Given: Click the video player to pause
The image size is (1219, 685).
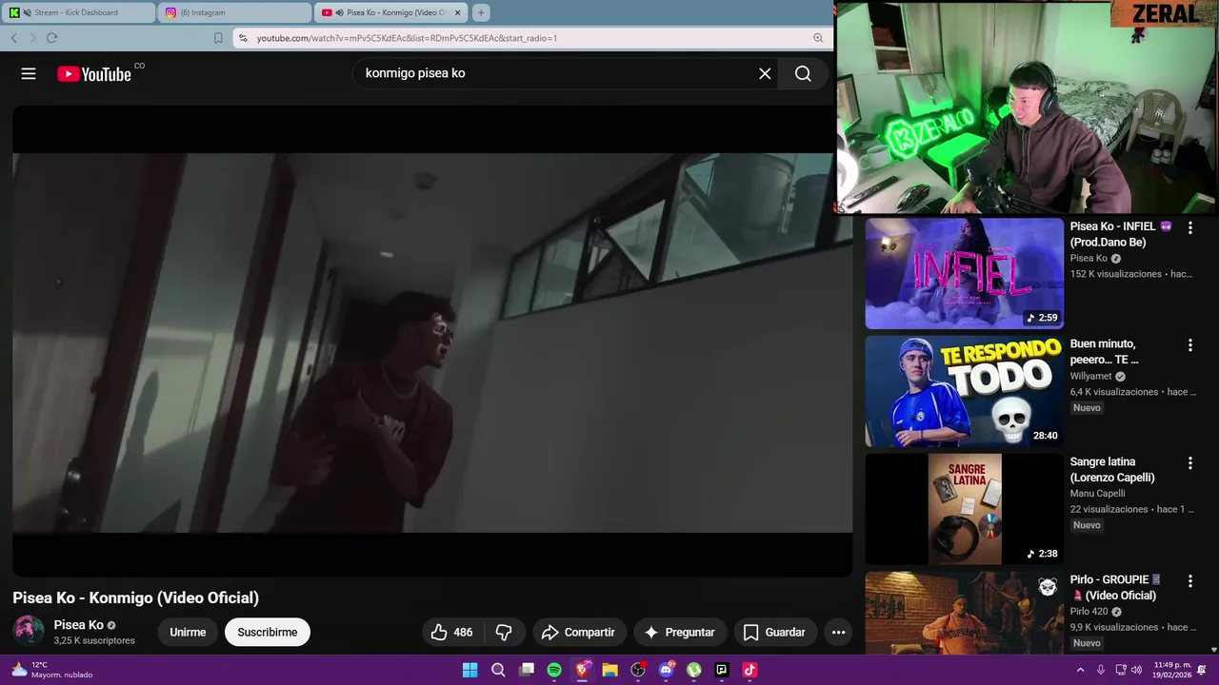Looking at the screenshot, I should tap(432, 341).
